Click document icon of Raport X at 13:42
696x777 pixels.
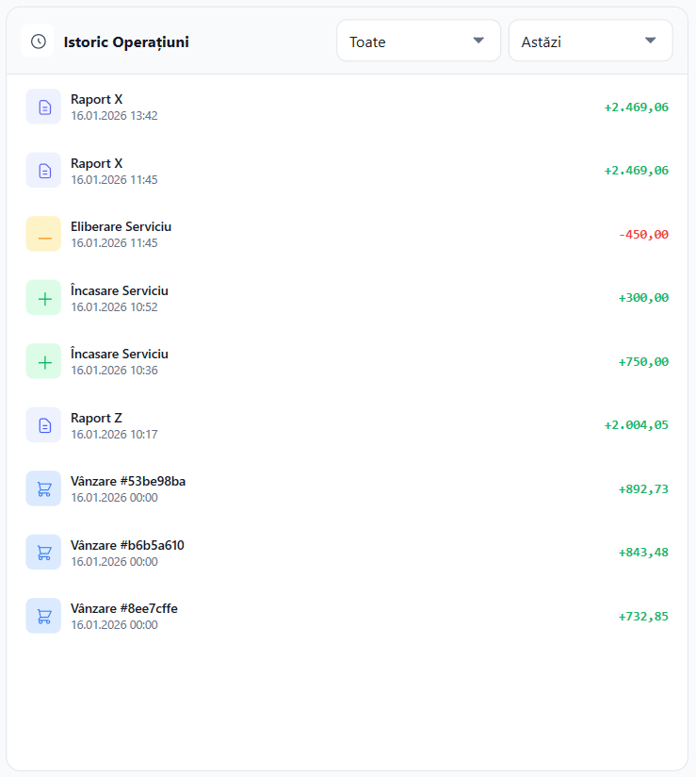[43, 107]
